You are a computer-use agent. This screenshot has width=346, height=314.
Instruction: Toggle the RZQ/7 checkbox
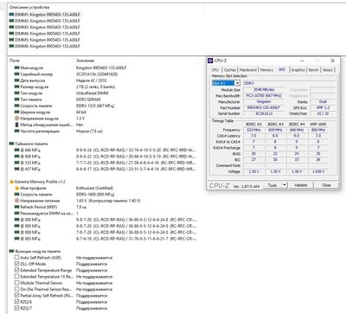16,308
